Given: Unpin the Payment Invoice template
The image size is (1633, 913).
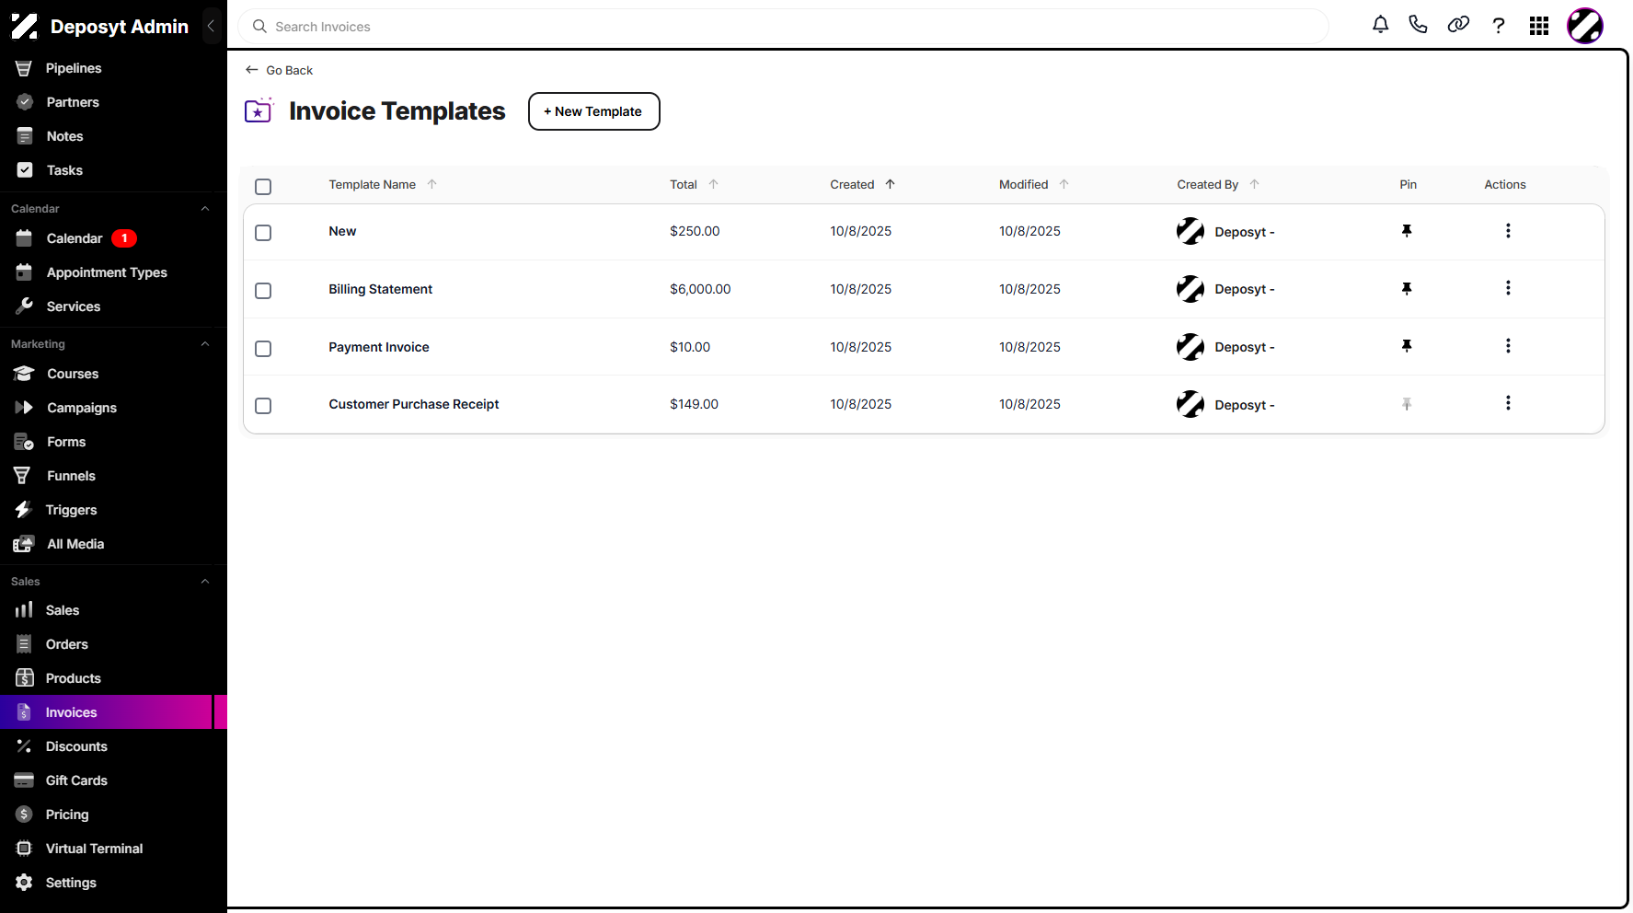Looking at the screenshot, I should coord(1407,346).
